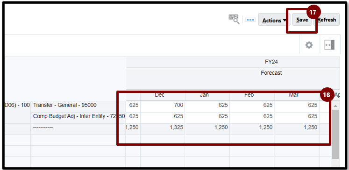Image resolution: width=349 pixels, height=170 pixels.
Task: Click the 1,325 total under Dec
Action: 163,128
